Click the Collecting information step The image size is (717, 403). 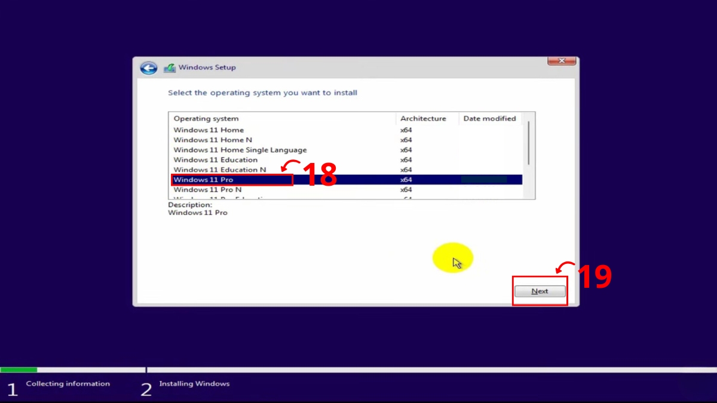click(68, 383)
